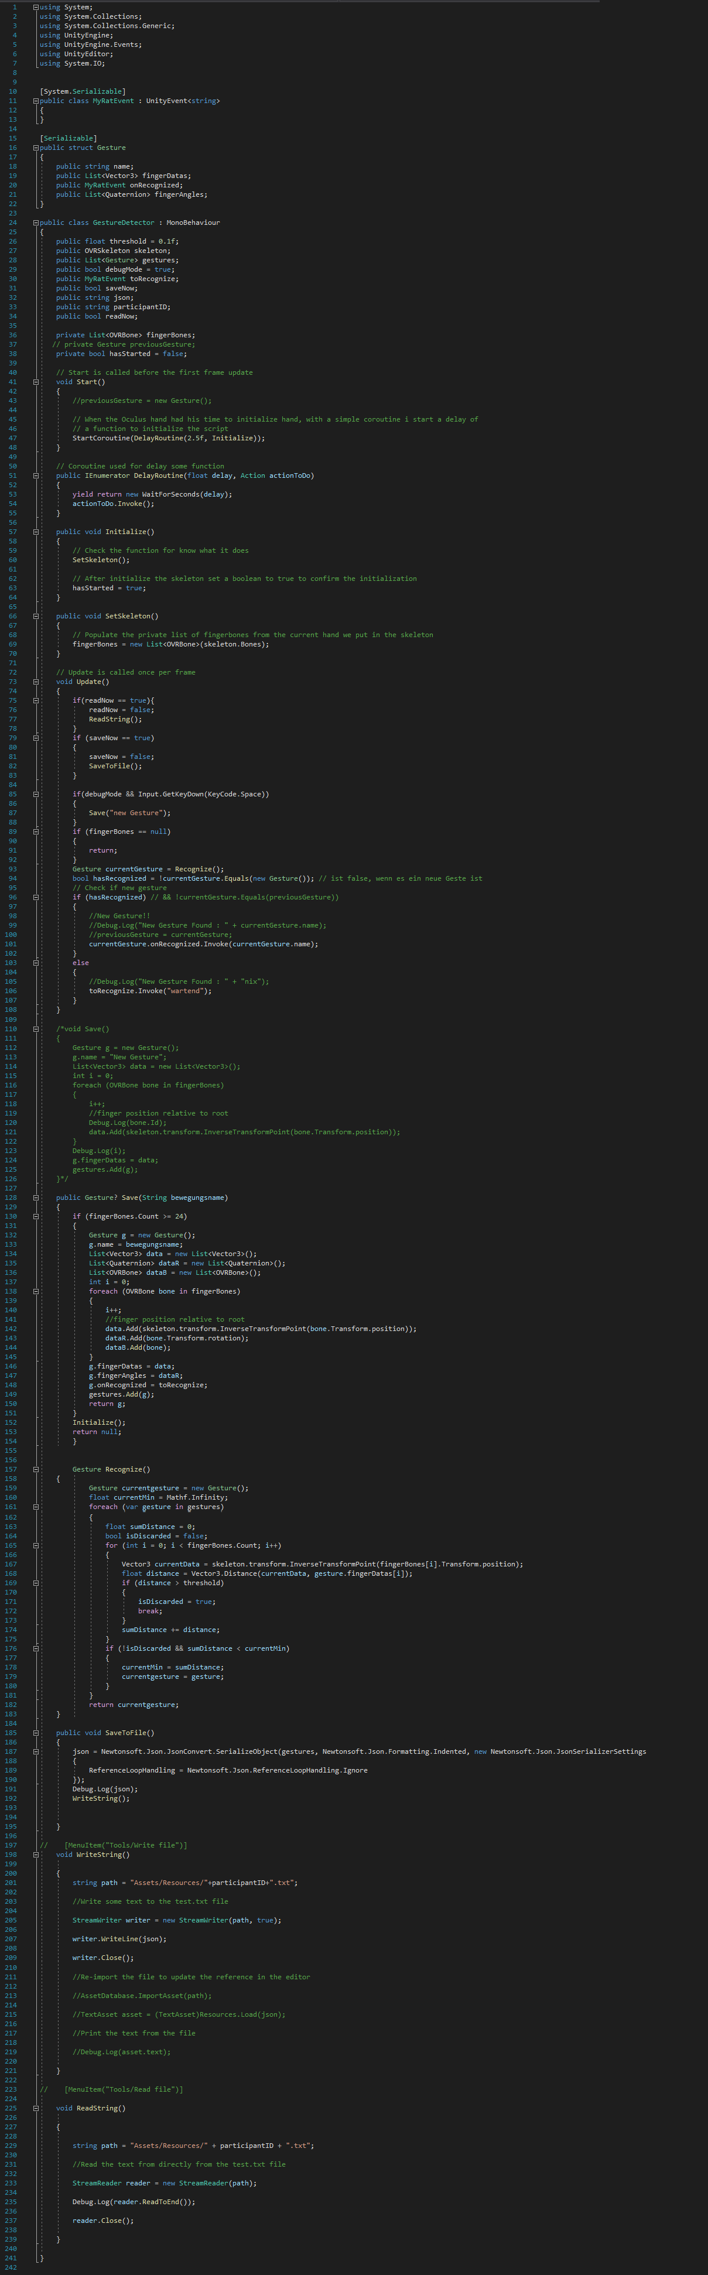Click 'public string participantID;' declaration
708x2275 pixels.
pos(114,306)
